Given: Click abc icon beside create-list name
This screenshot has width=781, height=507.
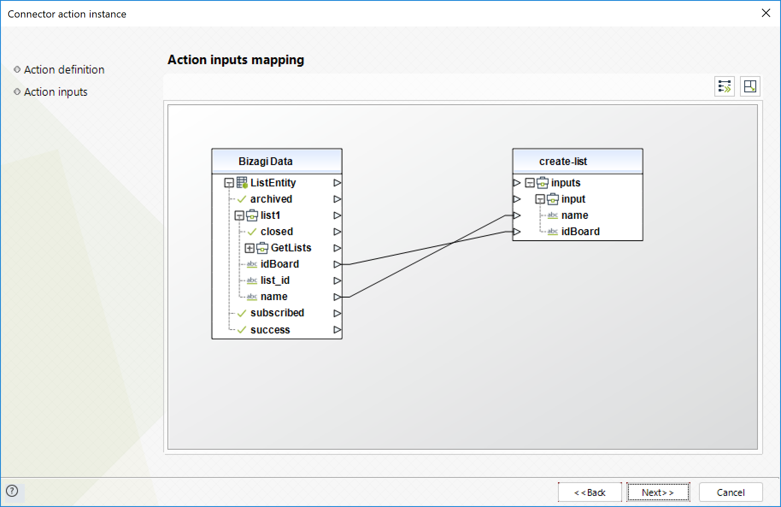Looking at the screenshot, I should [x=553, y=215].
